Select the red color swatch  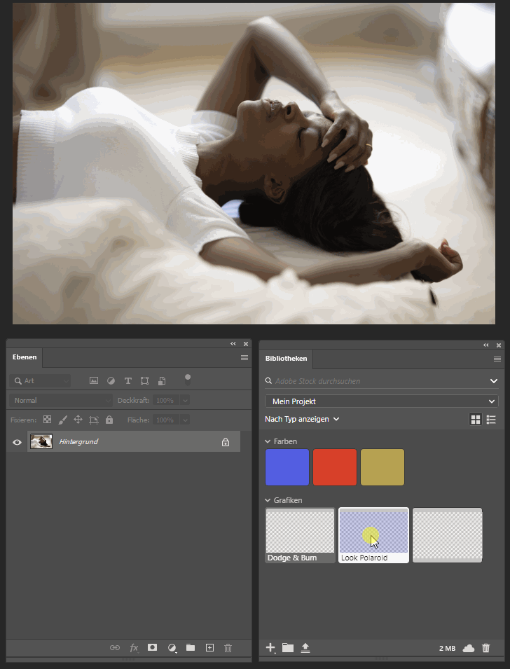[x=335, y=467]
